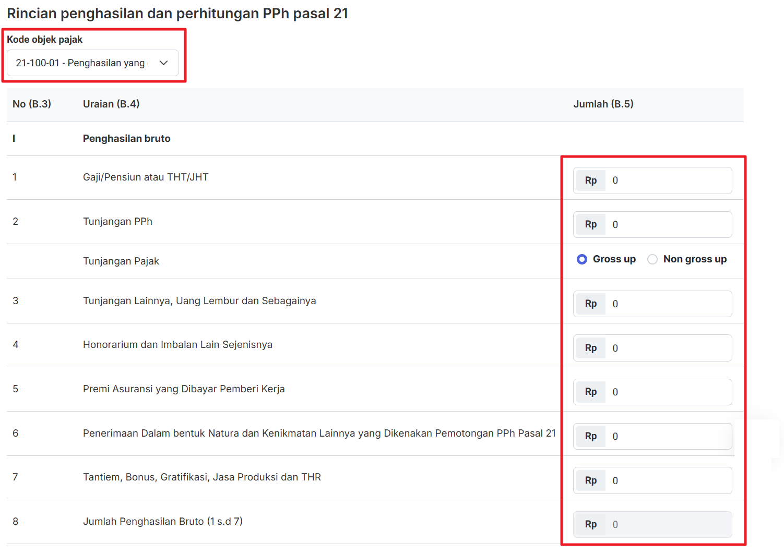Click the Jumlah (B.5) column header
The height and width of the screenshot is (554, 784).
603,104
